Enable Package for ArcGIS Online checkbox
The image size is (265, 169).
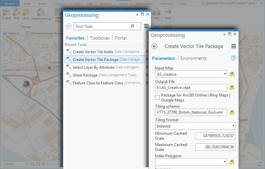pyautogui.click(x=157, y=97)
